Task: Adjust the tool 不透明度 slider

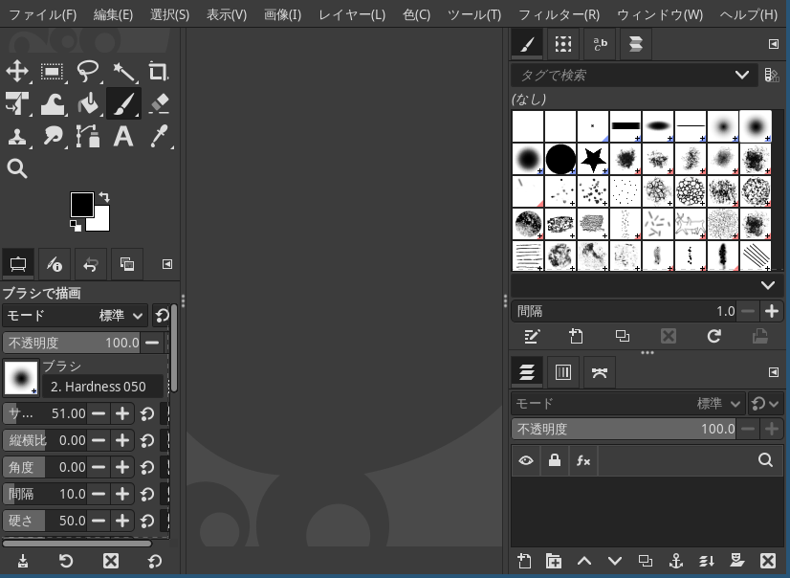Action: (x=71, y=343)
